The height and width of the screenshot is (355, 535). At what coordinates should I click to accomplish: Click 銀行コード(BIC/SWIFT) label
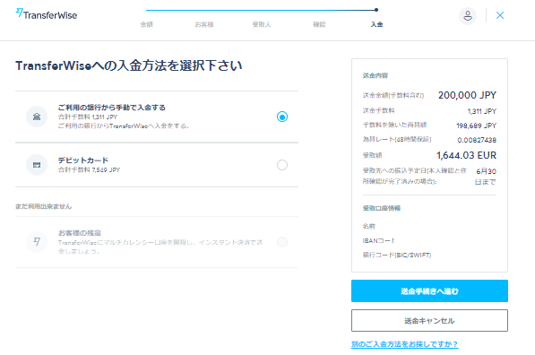397,255
